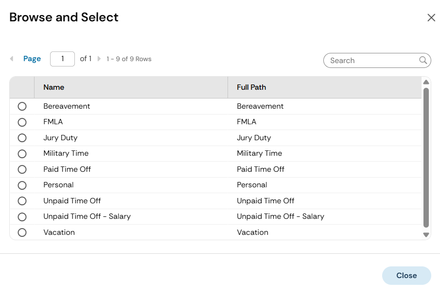
Task: Choose the Jury Duty radio option
Action: pos(22,138)
